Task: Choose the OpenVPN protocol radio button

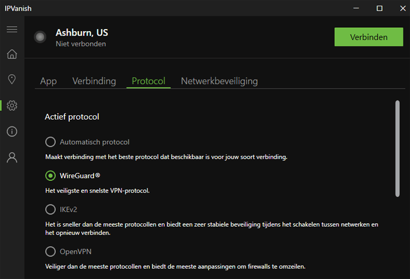Action: click(x=50, y=252)
